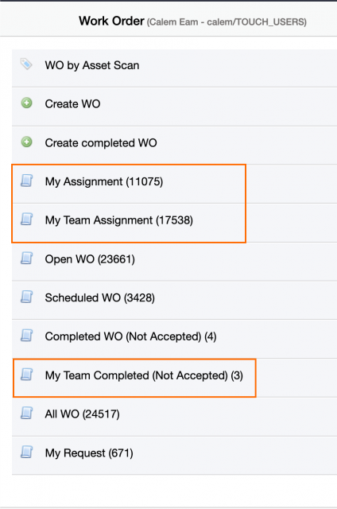Select the Create WO menu entry

click(x=175, y=107)
